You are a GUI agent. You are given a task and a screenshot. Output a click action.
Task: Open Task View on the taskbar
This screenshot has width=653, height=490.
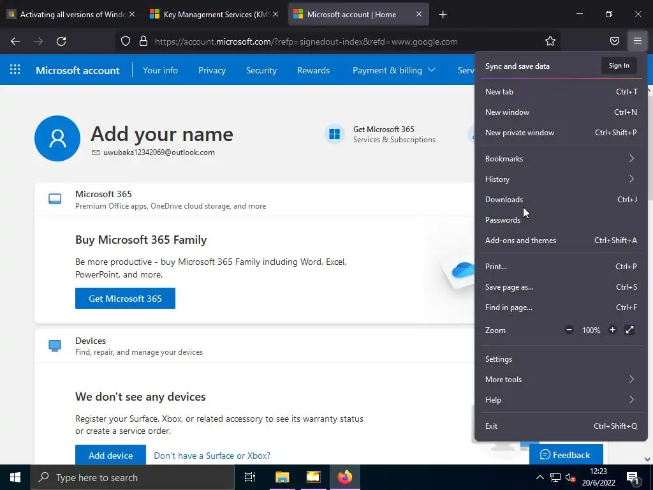[250, 477]
